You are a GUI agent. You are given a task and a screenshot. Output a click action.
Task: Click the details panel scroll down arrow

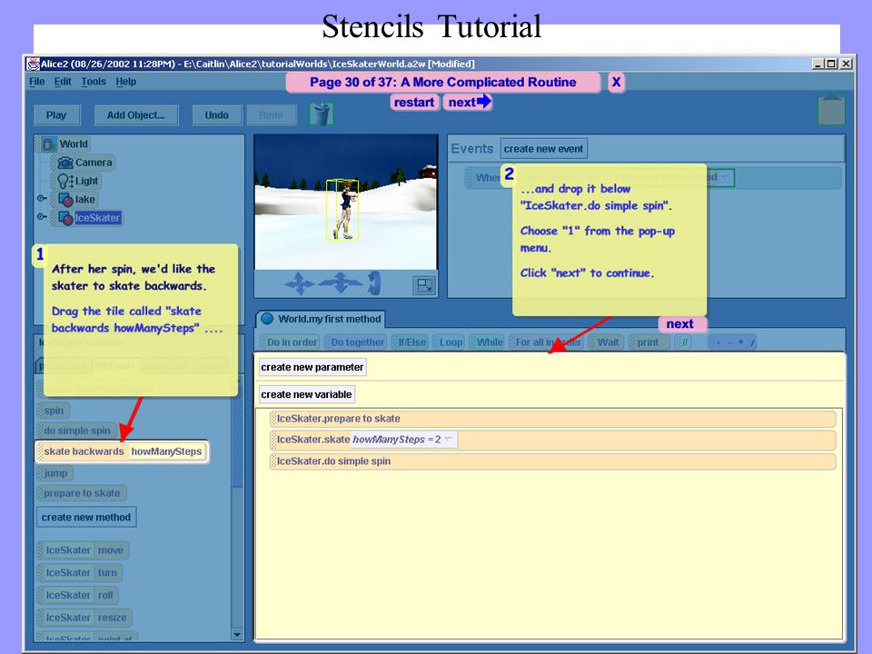click(x=237, y=635)
